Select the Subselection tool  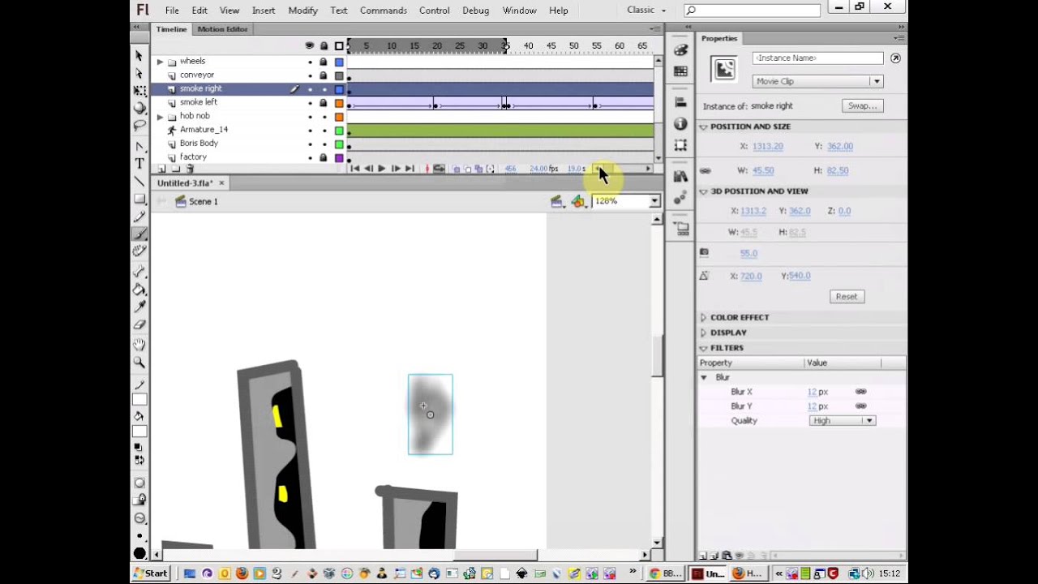[x=139, y=74]
